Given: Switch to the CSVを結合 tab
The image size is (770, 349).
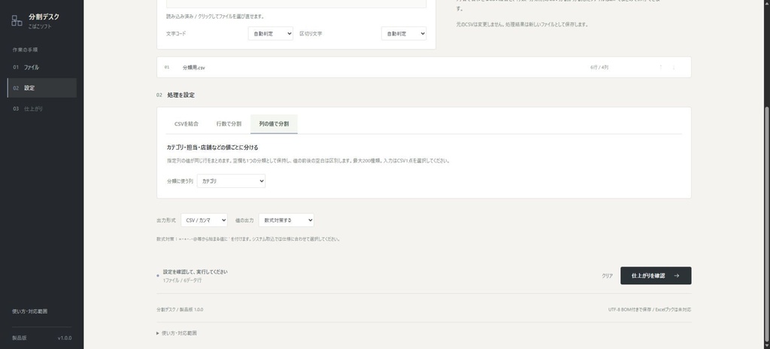Looking at the screenshot, I should [x=186, y=124].
